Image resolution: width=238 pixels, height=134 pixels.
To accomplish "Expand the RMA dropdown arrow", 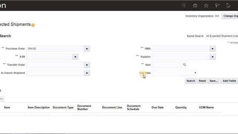I will (212, 49).
